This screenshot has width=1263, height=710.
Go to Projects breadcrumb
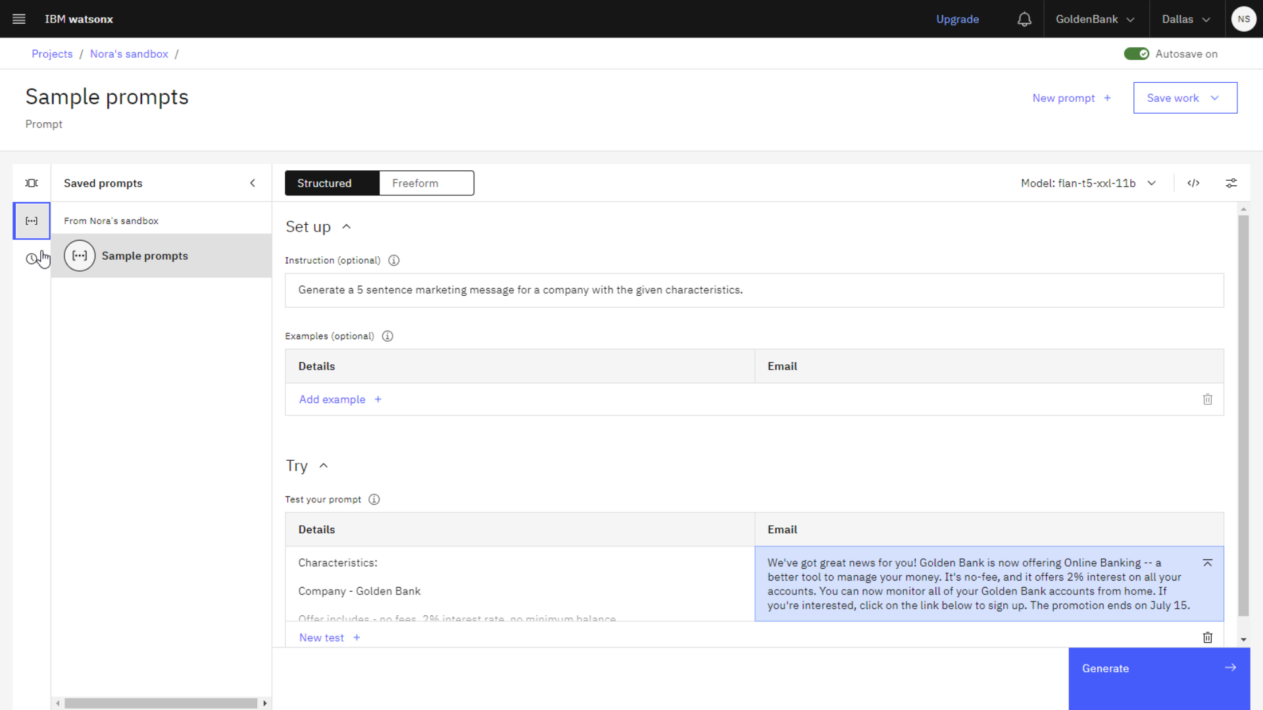click(x=52, y=54)
